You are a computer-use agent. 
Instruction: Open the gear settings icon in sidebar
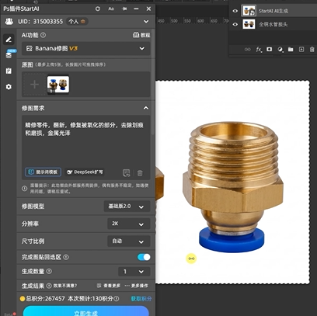pyautogui.click(x=9, y=87)
